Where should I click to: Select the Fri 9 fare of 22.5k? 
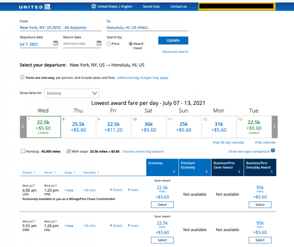pyautogui.click(x=113, y=127)
